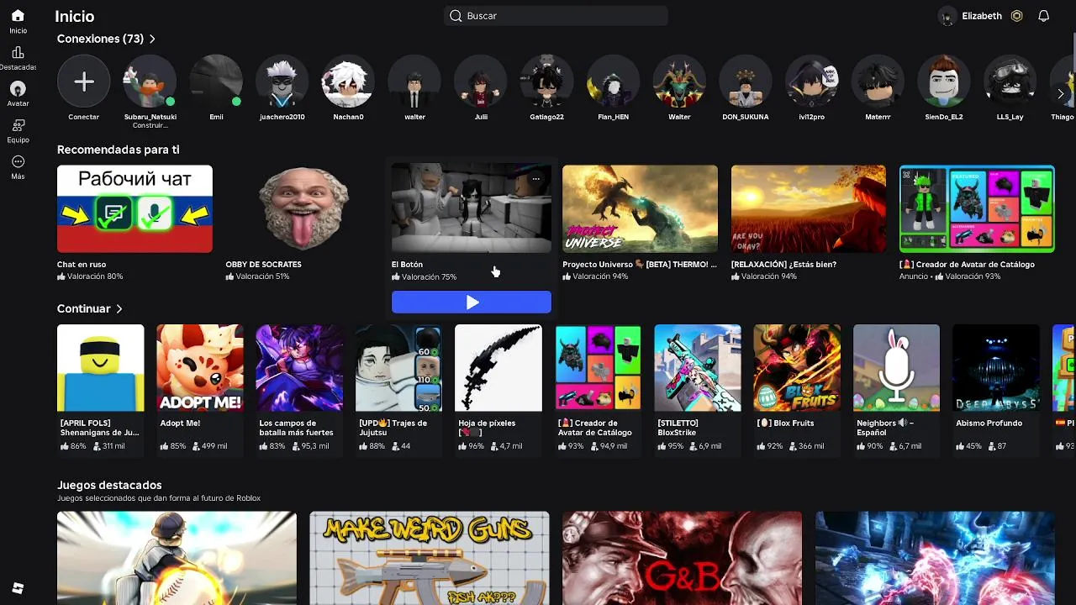Open the Proyecto Universo game thumbnail

coord(640,208)
